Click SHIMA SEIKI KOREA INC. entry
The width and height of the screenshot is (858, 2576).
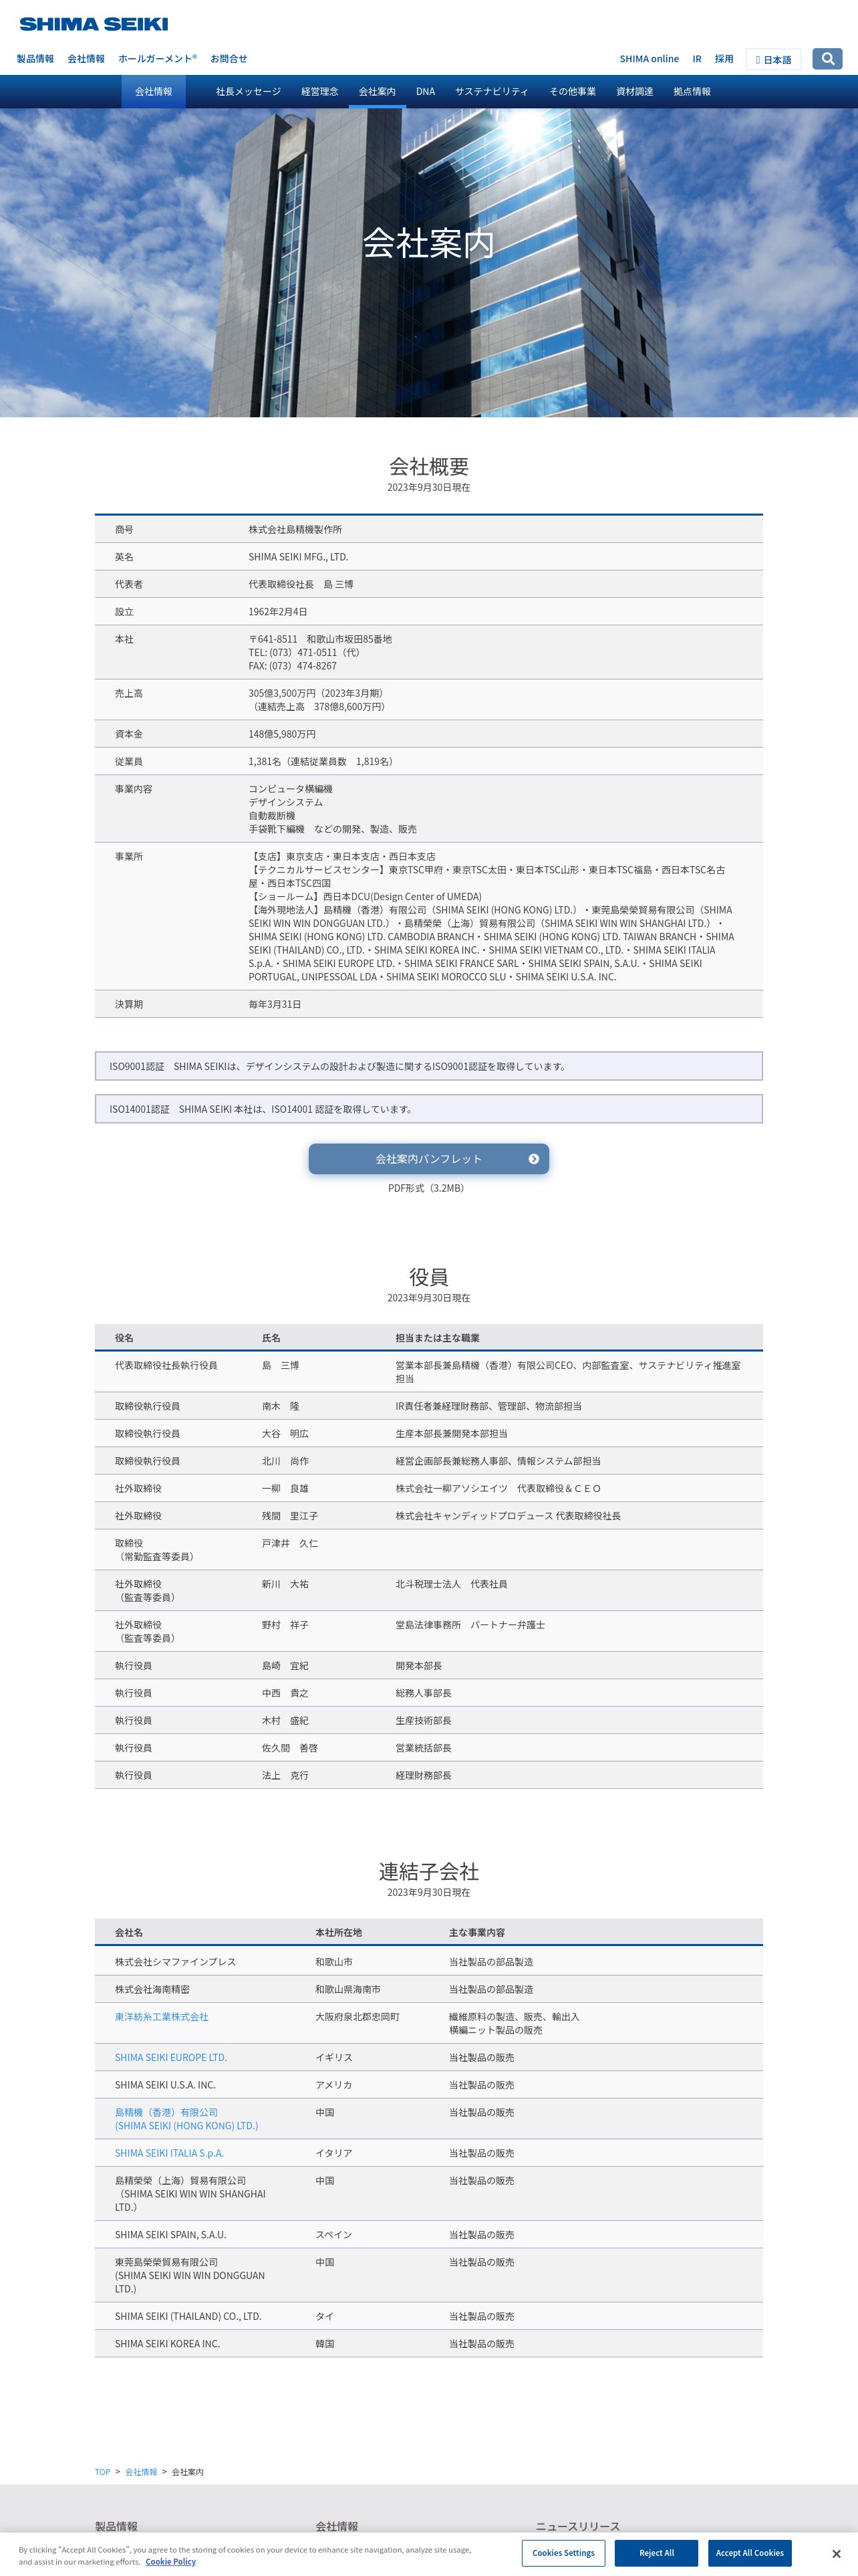(x=167, y=2344)
